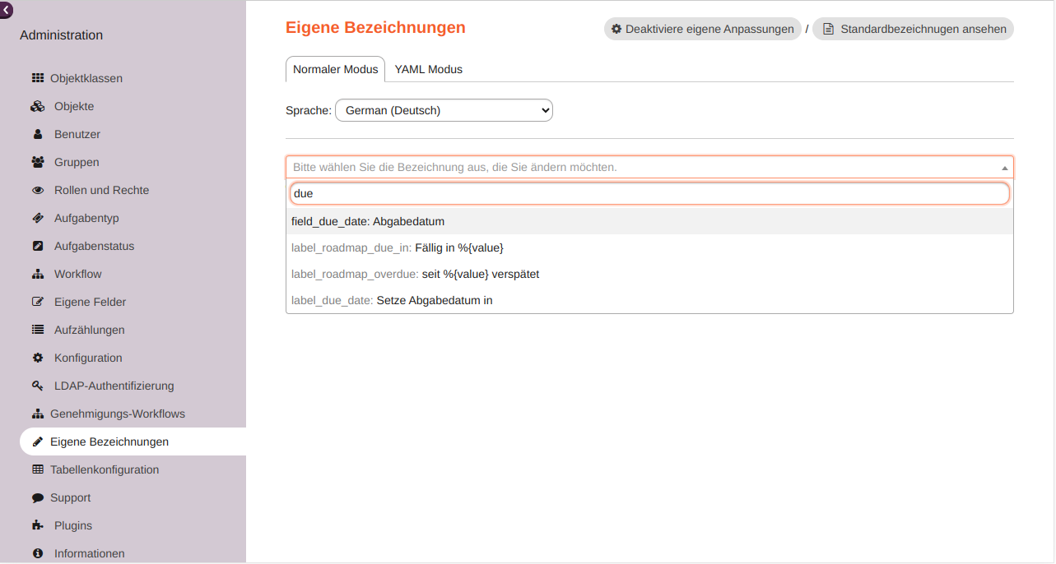
Task: Click Deaktiviere eigene Anpassungen button
Action: pyautogui.click(x=701, y=28)
